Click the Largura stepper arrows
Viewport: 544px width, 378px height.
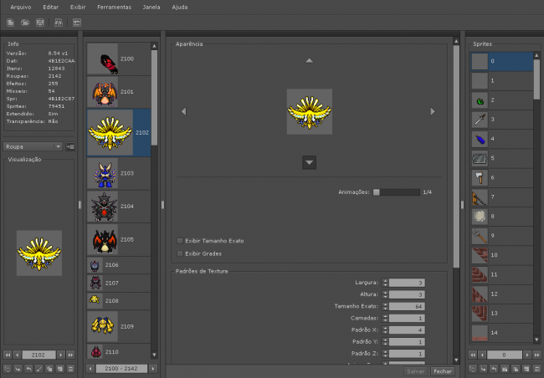pyautogui.click(x=385, y=283)
